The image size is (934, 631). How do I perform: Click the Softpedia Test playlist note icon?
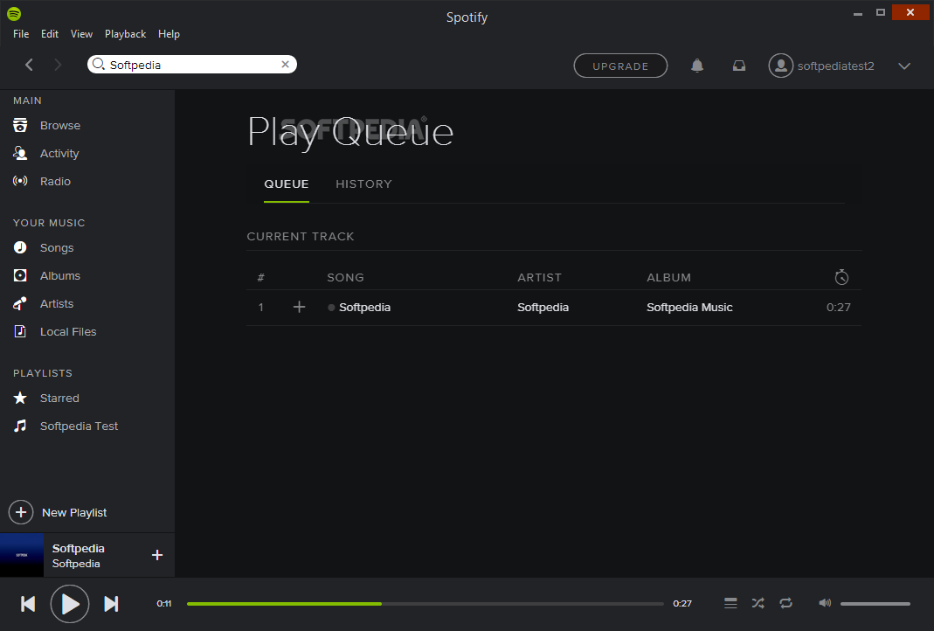pyautogui.click(x=20, y=426)
